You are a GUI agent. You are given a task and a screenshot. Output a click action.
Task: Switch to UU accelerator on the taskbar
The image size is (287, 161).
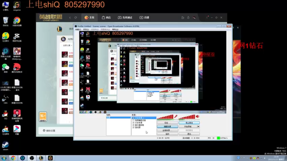point(23,158)
